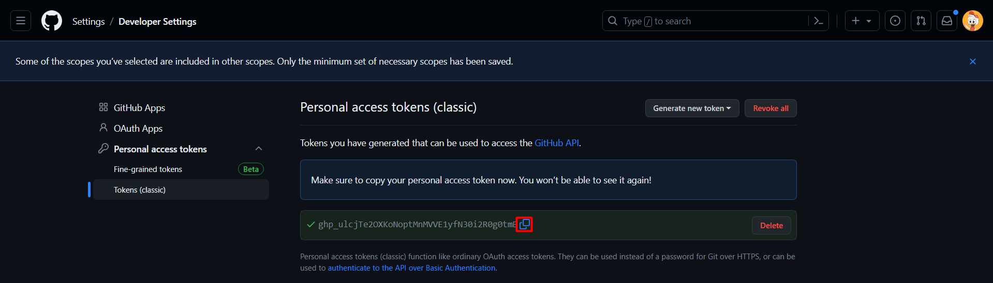The height and width of the screenshot is (283, 993).
Task: Open the hamburger navigation menu
Action: tap(21, 21)
